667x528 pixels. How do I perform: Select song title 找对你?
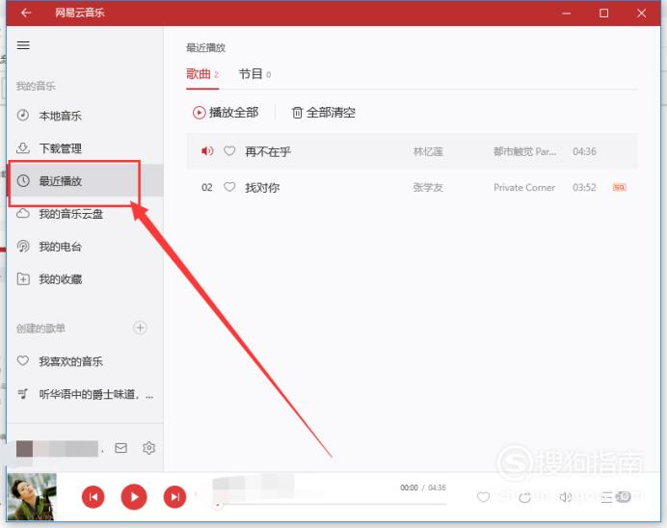click(x=262, y=188)
